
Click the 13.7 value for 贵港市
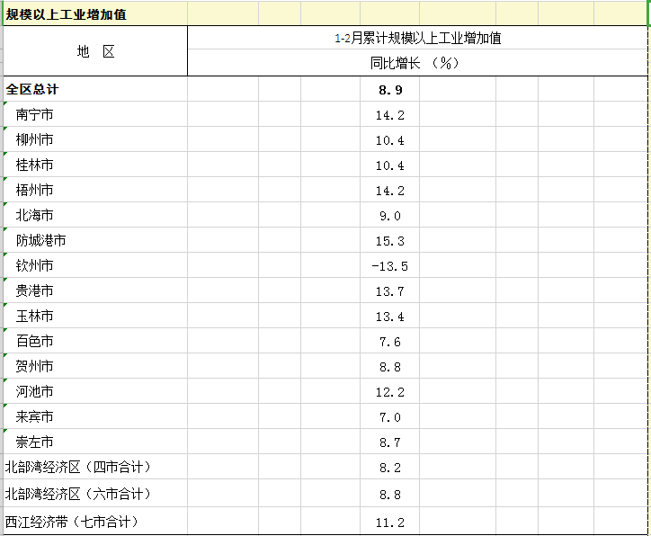click(390, 291)
